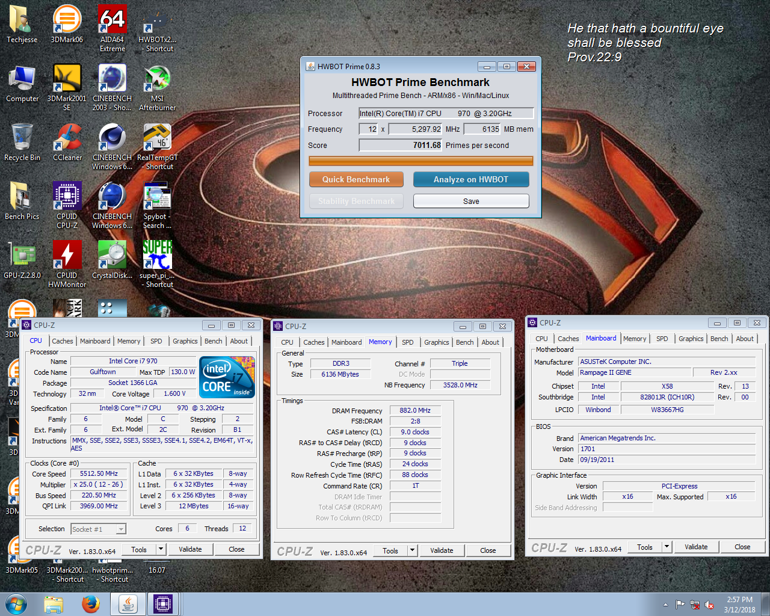770x616 pixels.
Task: Launch CPUID CPU-Z desktop icon
Action: (x=67, y=205)
